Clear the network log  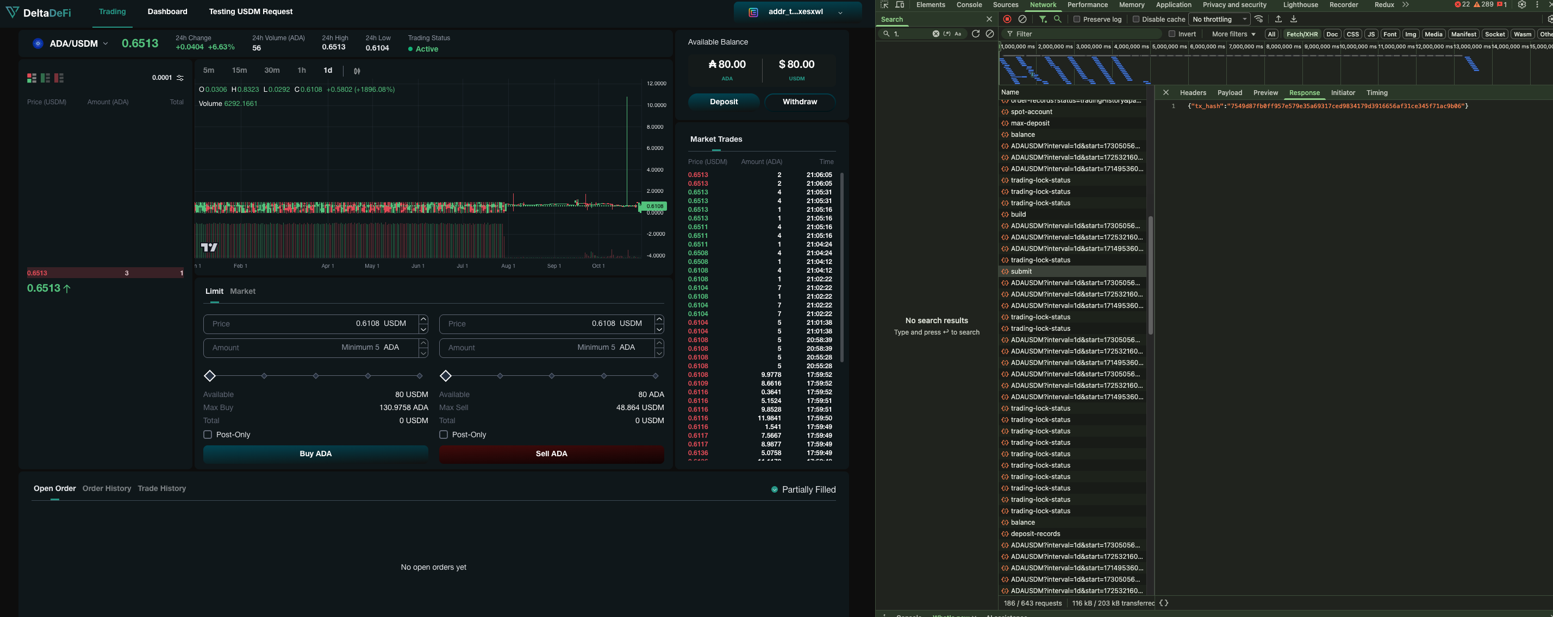point(1022,20)
